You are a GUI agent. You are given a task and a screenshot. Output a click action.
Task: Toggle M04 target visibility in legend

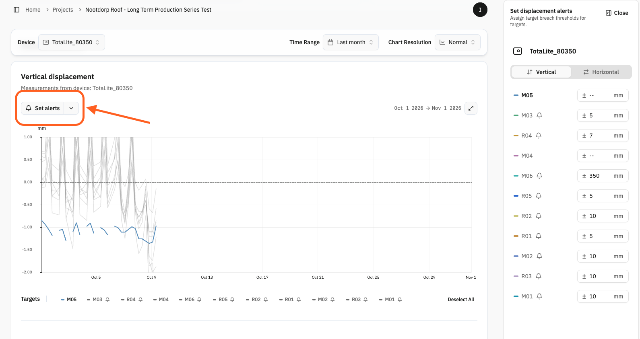161,300
